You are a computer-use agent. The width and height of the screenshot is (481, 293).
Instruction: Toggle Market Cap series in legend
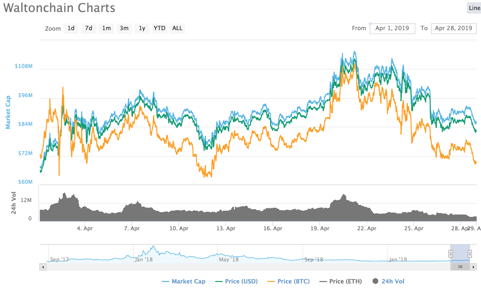tap(183, 282)
